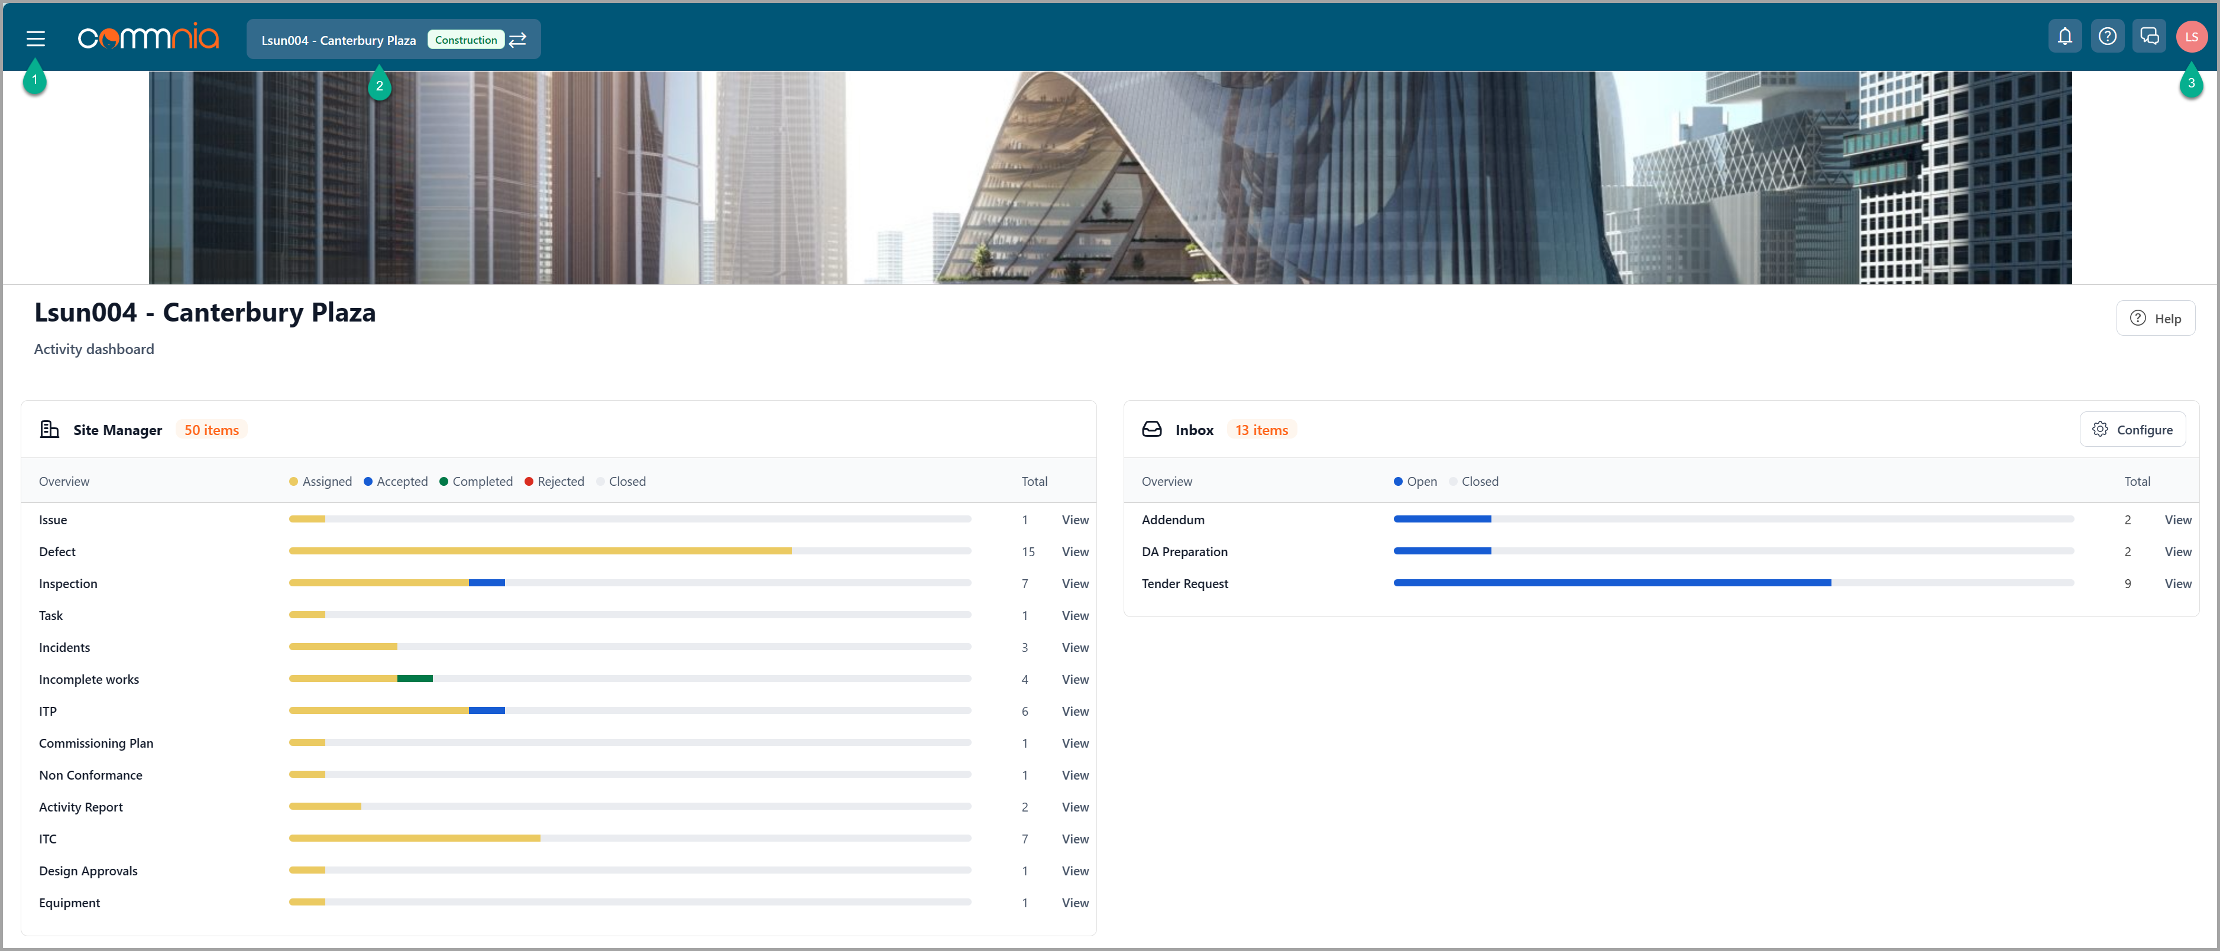Click the 50 items Site Manager badge

[x=211, y=430]
